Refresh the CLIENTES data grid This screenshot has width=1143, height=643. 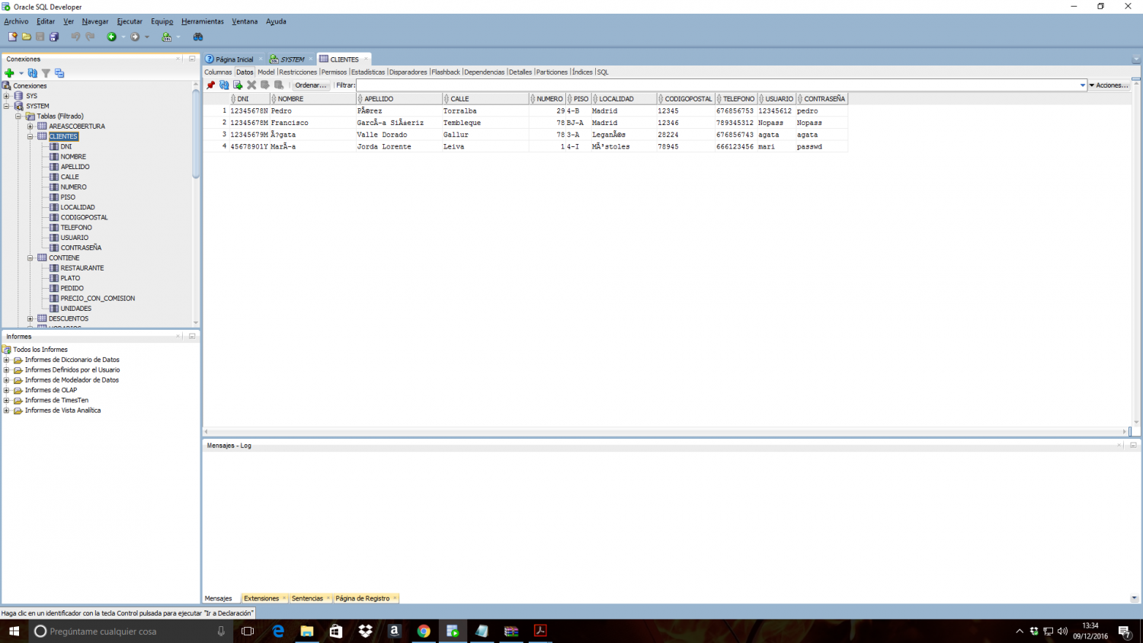pyautogui.click(x=224, y=85)
